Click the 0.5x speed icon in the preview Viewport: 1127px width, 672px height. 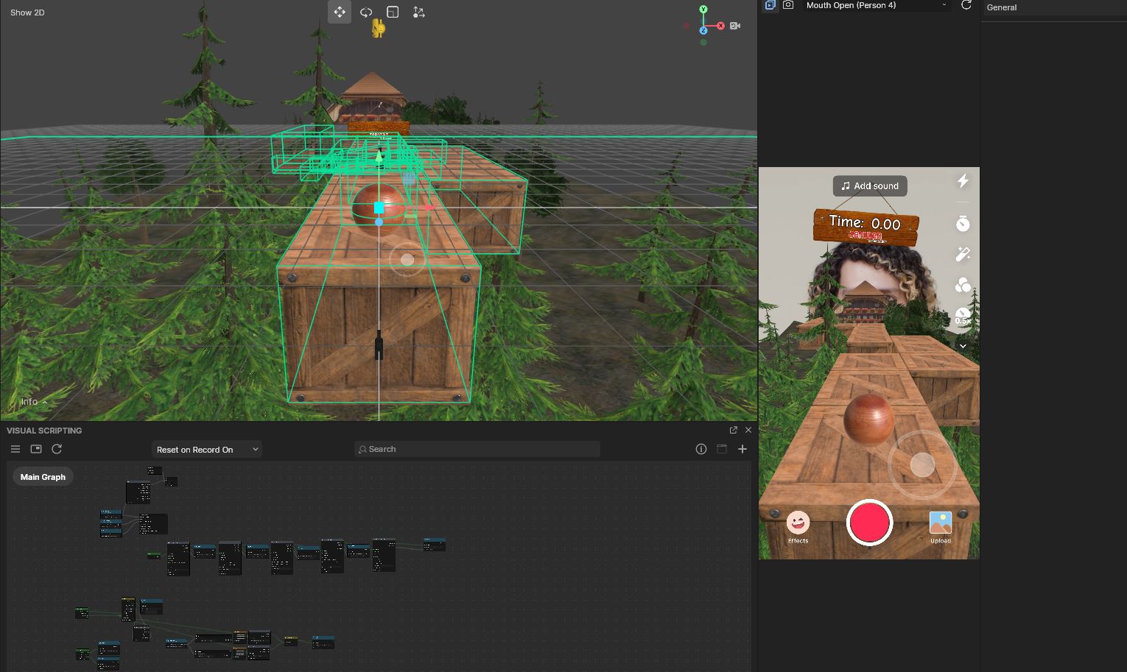[963, 316]
